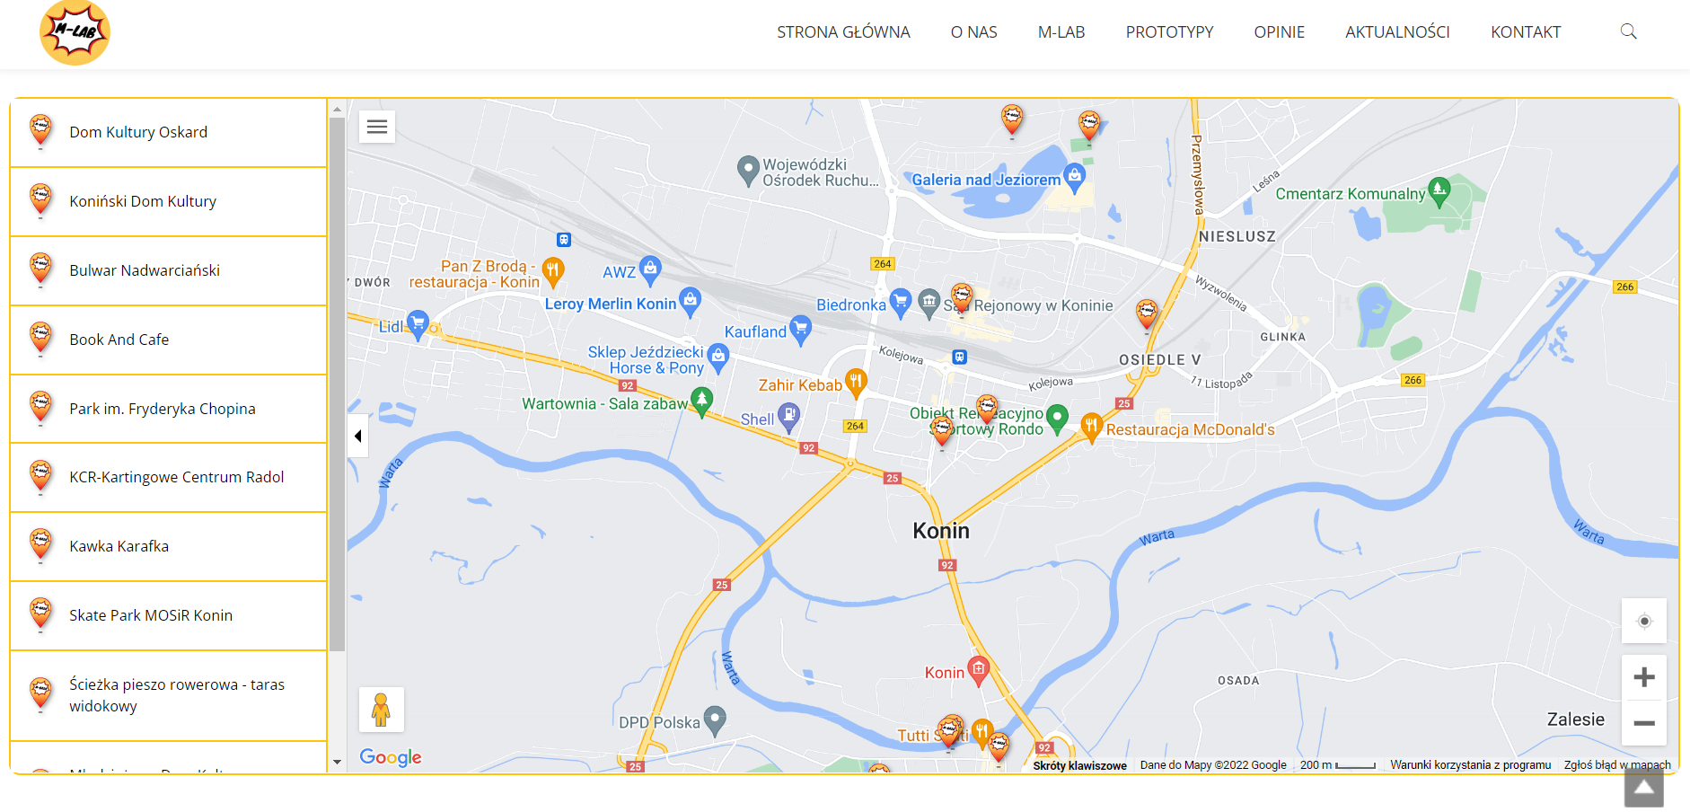Screen dimensions: 1690x812
Task: Click Zgłoś błąd w mapach link
Action: [1617, 765]
